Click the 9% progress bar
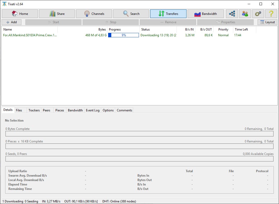 [x=124, y=35]
